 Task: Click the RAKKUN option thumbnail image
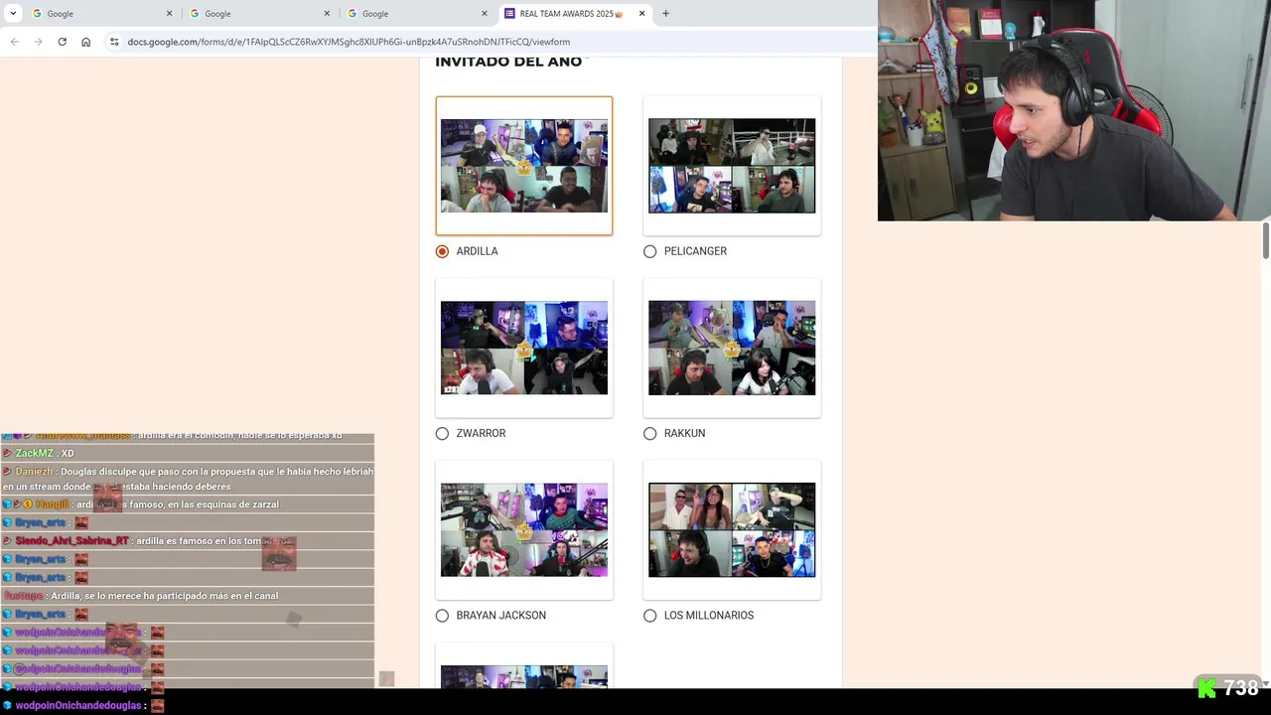click(x=732, y=348)
